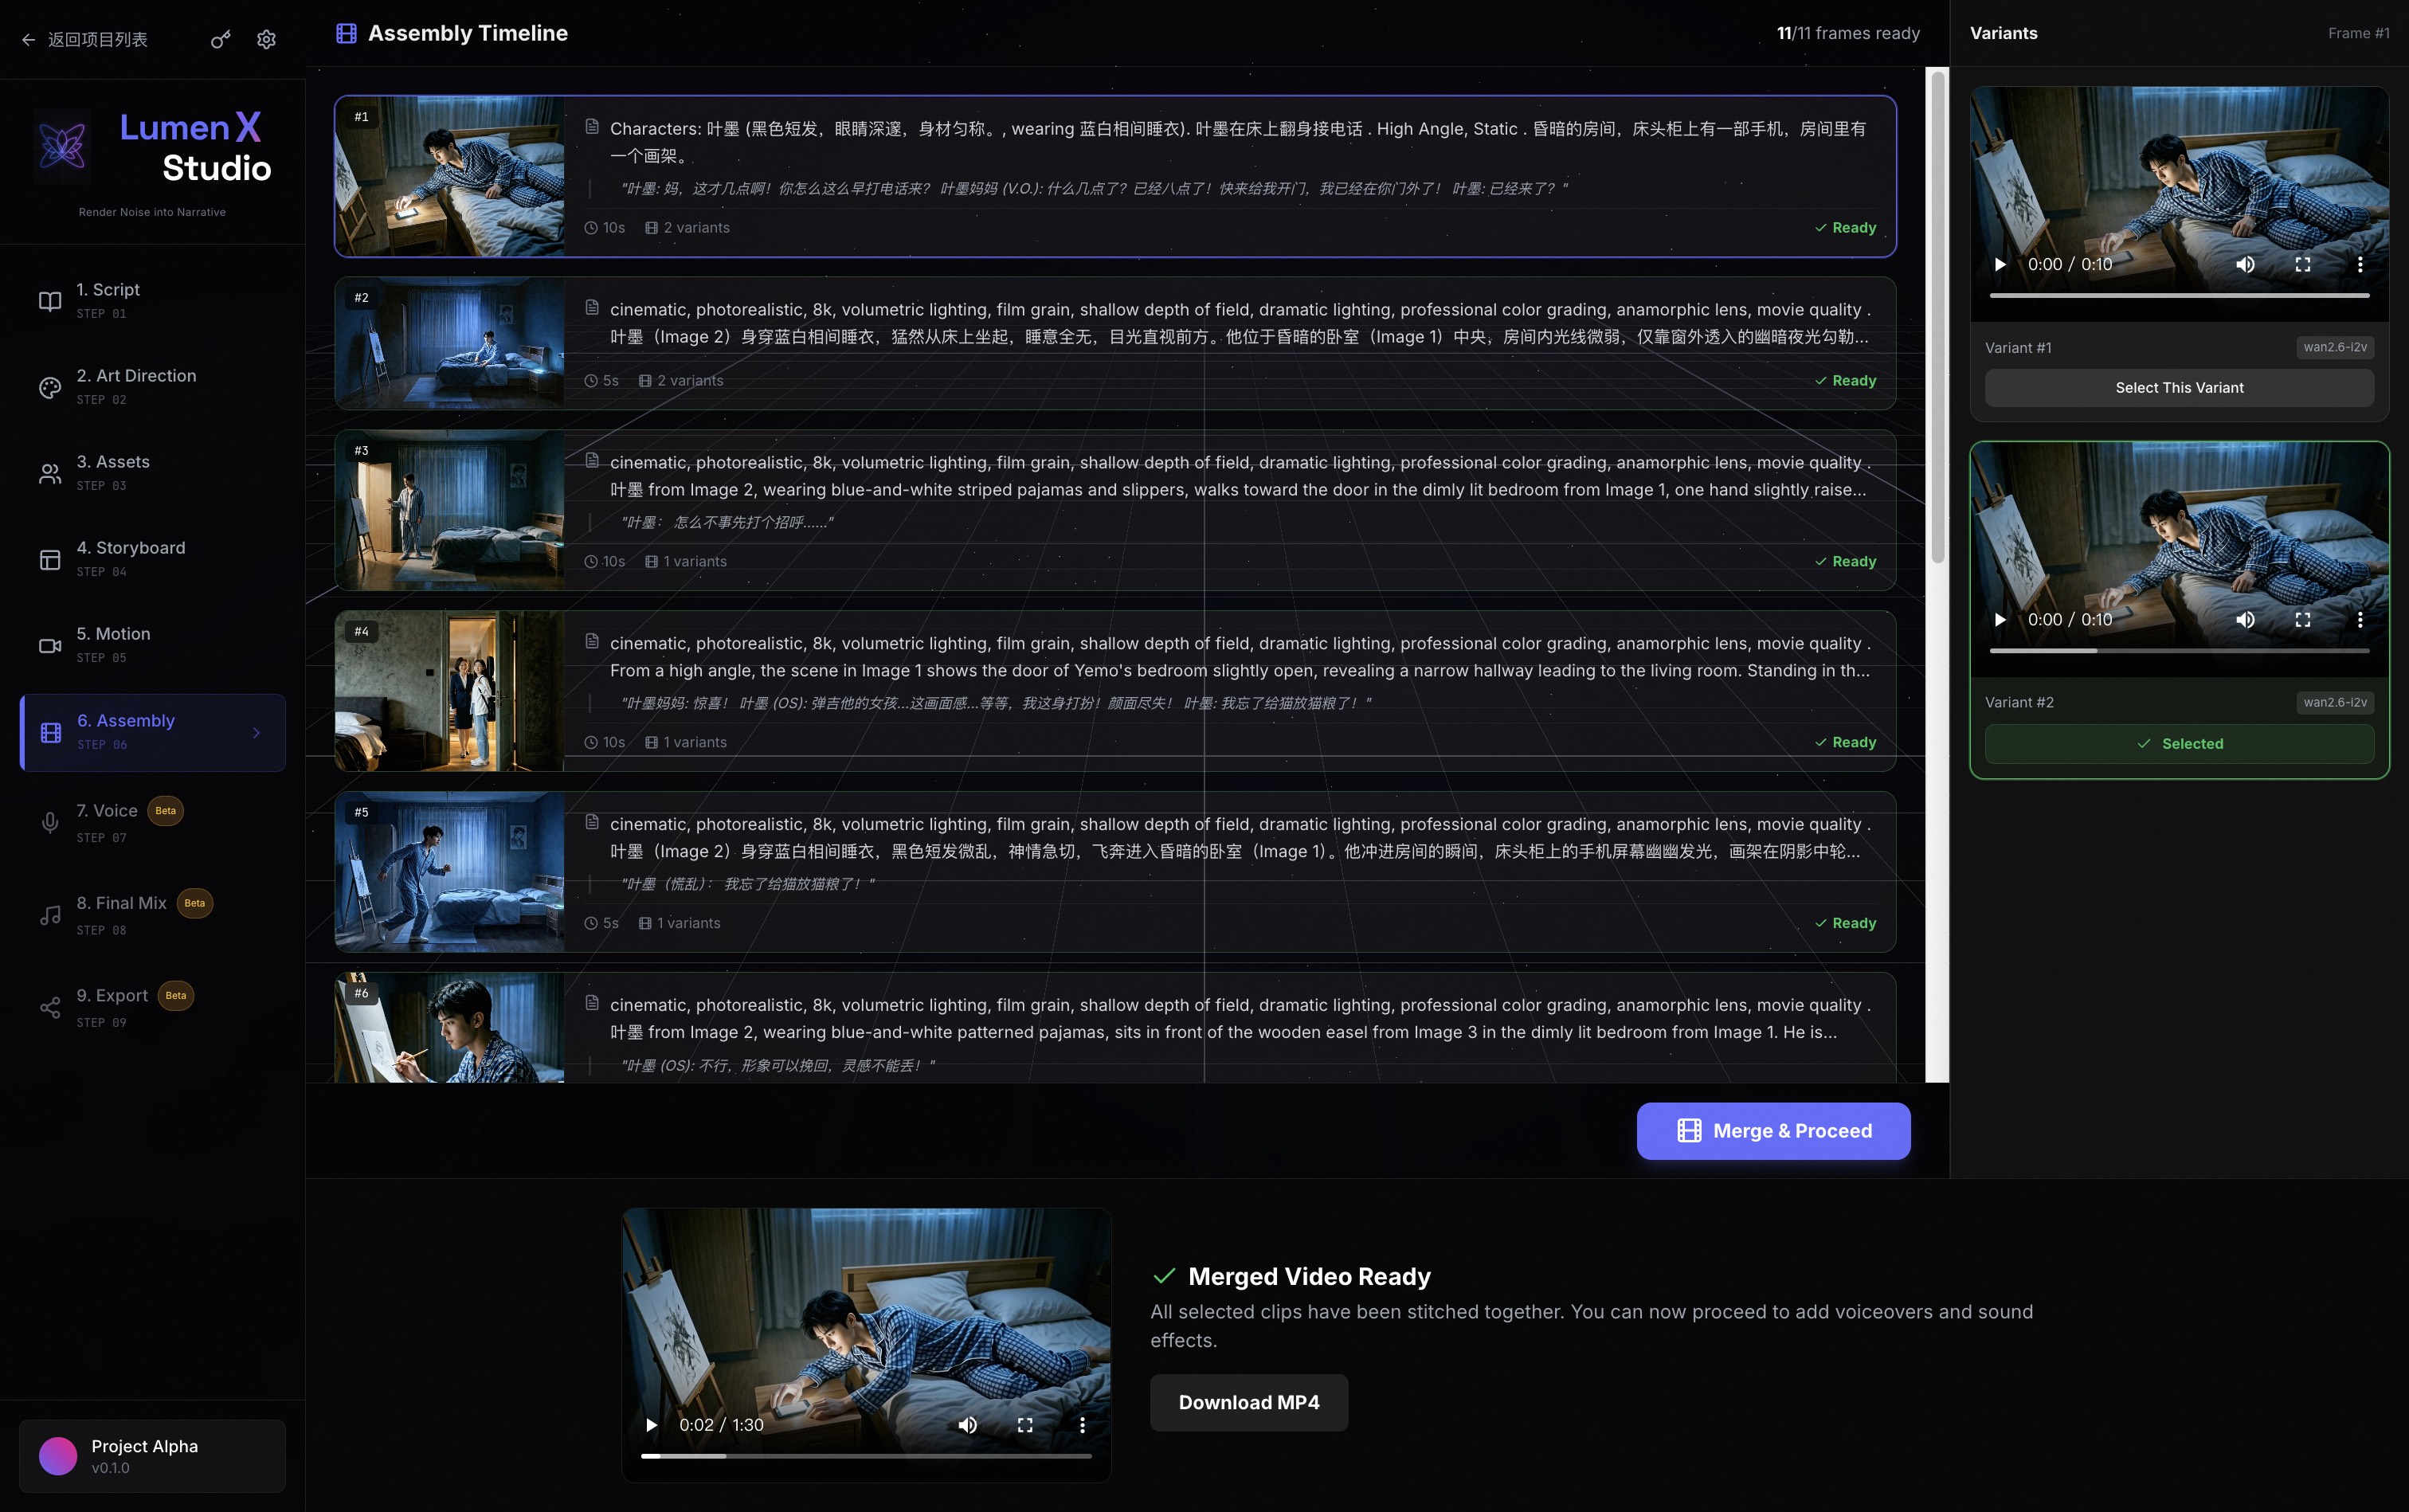Download the merged MP4
Screen dimensions: 2409x1512
[1249, 1402]
